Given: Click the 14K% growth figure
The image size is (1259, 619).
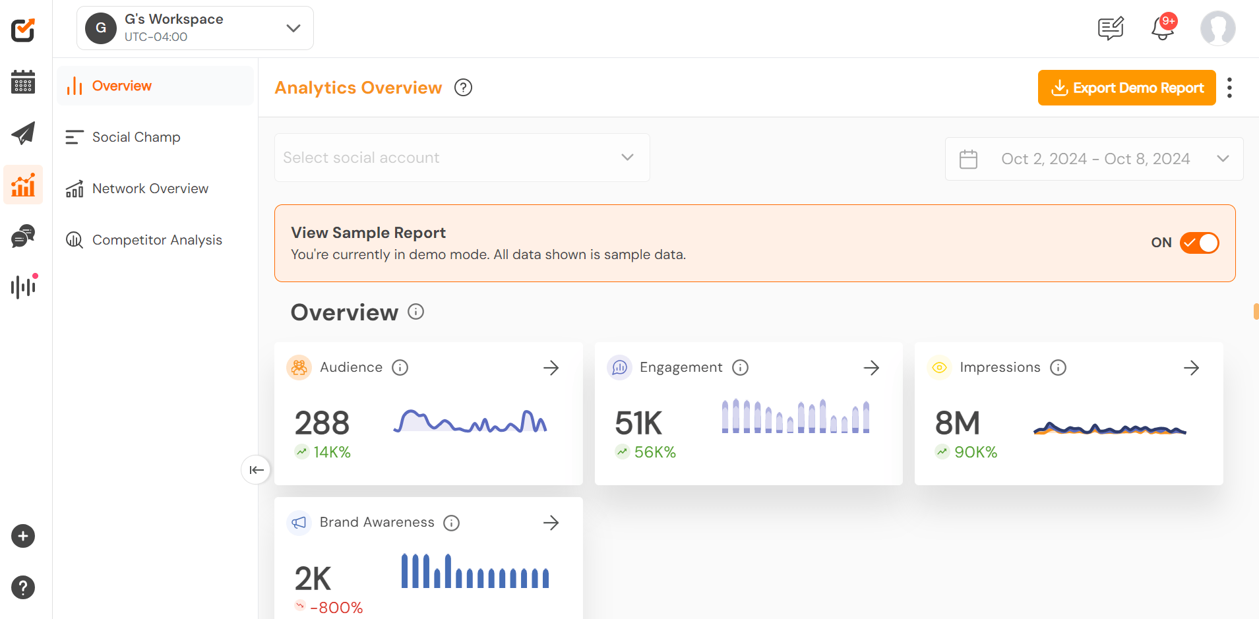Looking at the screenshot, I should tap(332, 452).
